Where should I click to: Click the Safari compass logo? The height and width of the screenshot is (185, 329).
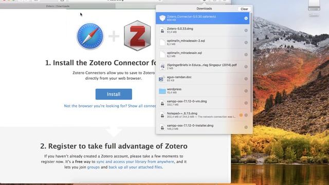[x=90, y=36]
